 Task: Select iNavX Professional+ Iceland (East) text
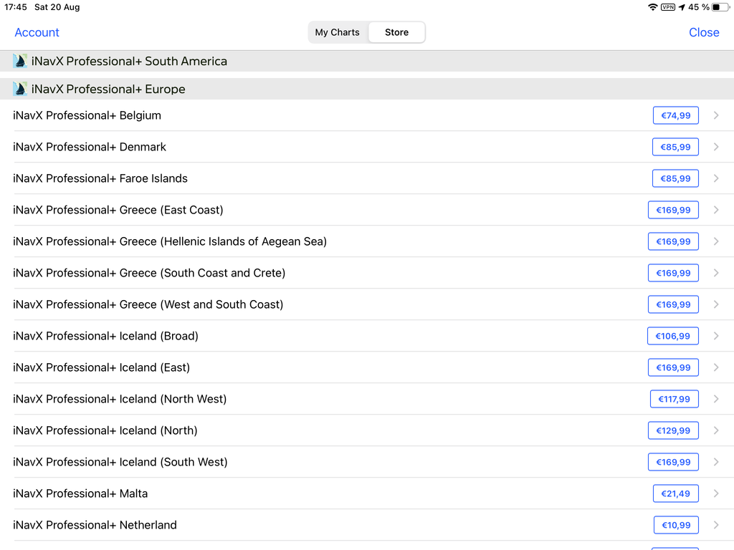click(102, 367)
